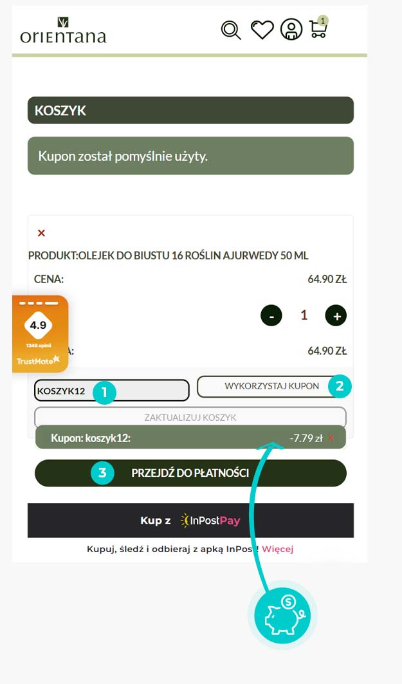Screen dimensions: 402x684
Task: Click Zaktualizuj Koszyk button
Action: point(190,417)
